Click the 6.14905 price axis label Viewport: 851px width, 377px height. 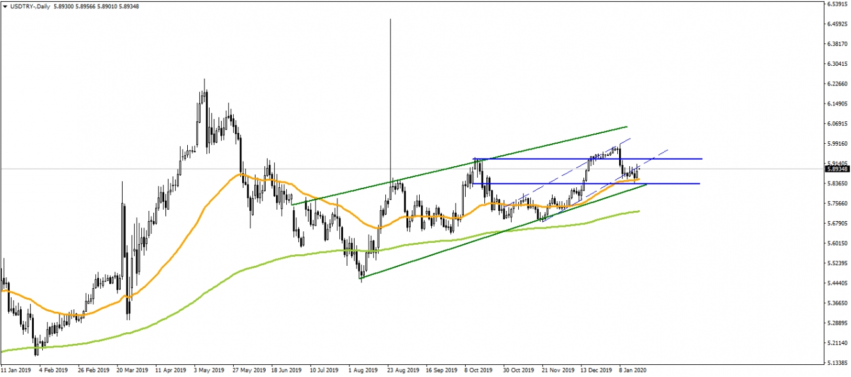pyautogui.click(x=837, y=104)
